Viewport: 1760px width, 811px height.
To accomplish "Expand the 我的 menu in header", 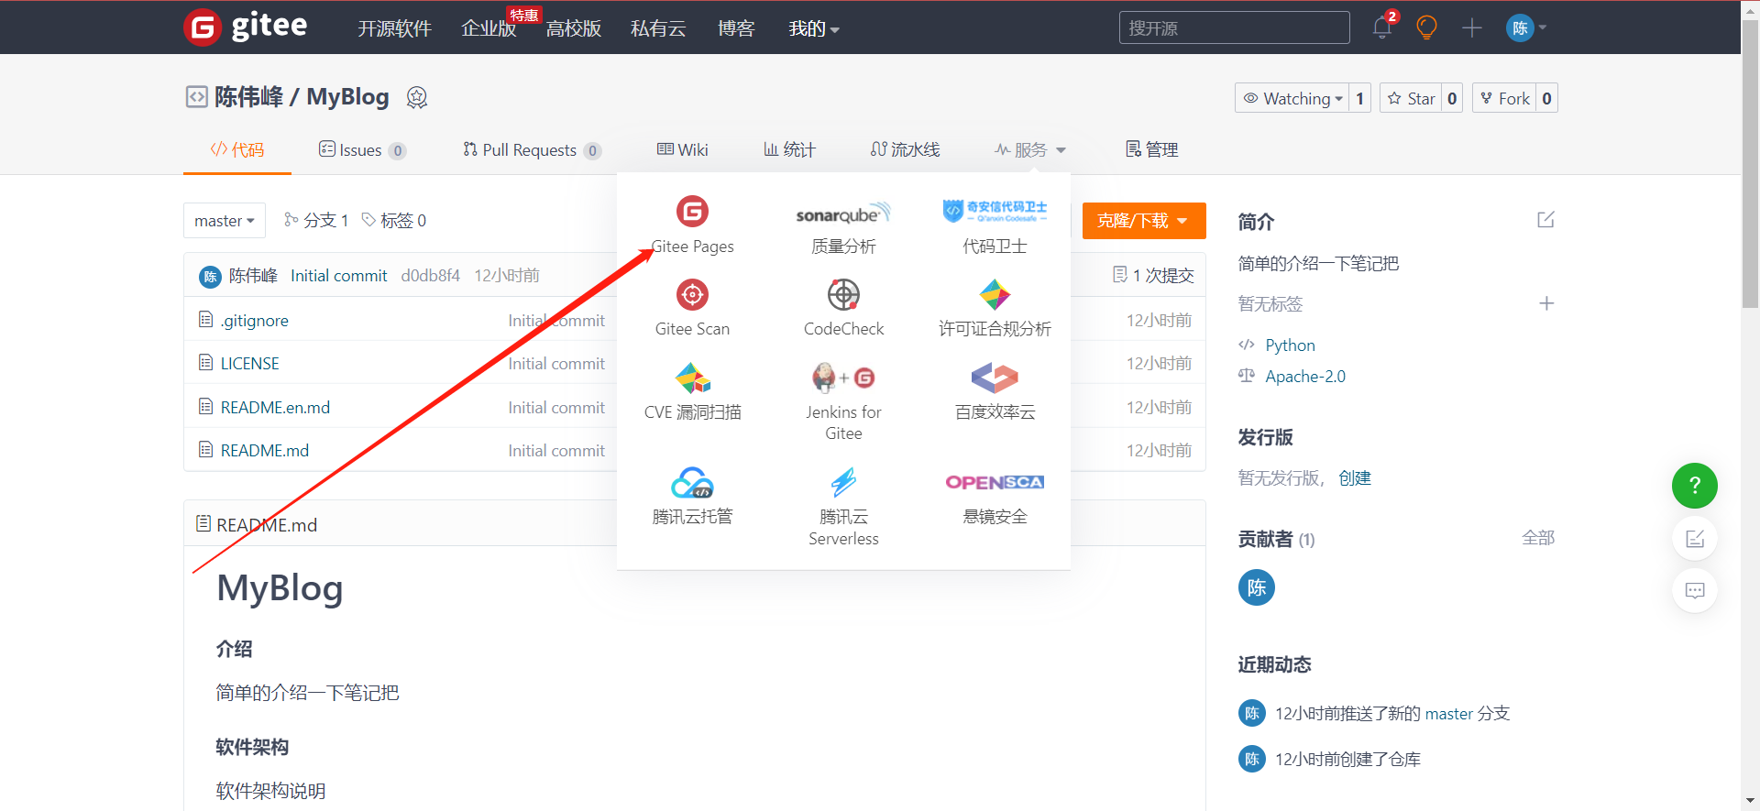I will pyautogui.click(x=814, y=28).
